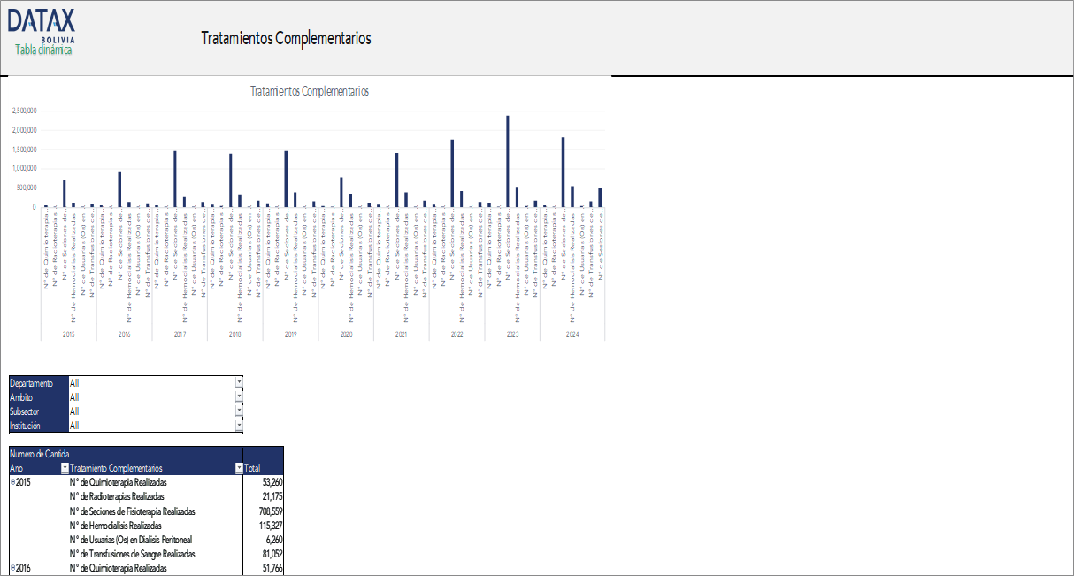The width and height of the screenshot is (1074, 576).
Task: Open the Tratamiento Complementarios column filter
Action: (238, 468)
